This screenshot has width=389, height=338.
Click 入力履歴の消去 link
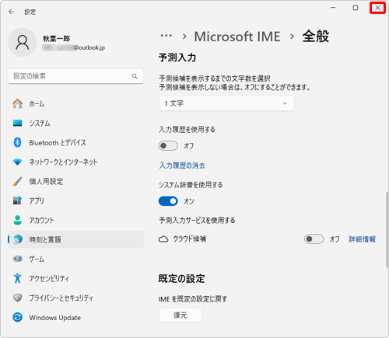[182, 166]
